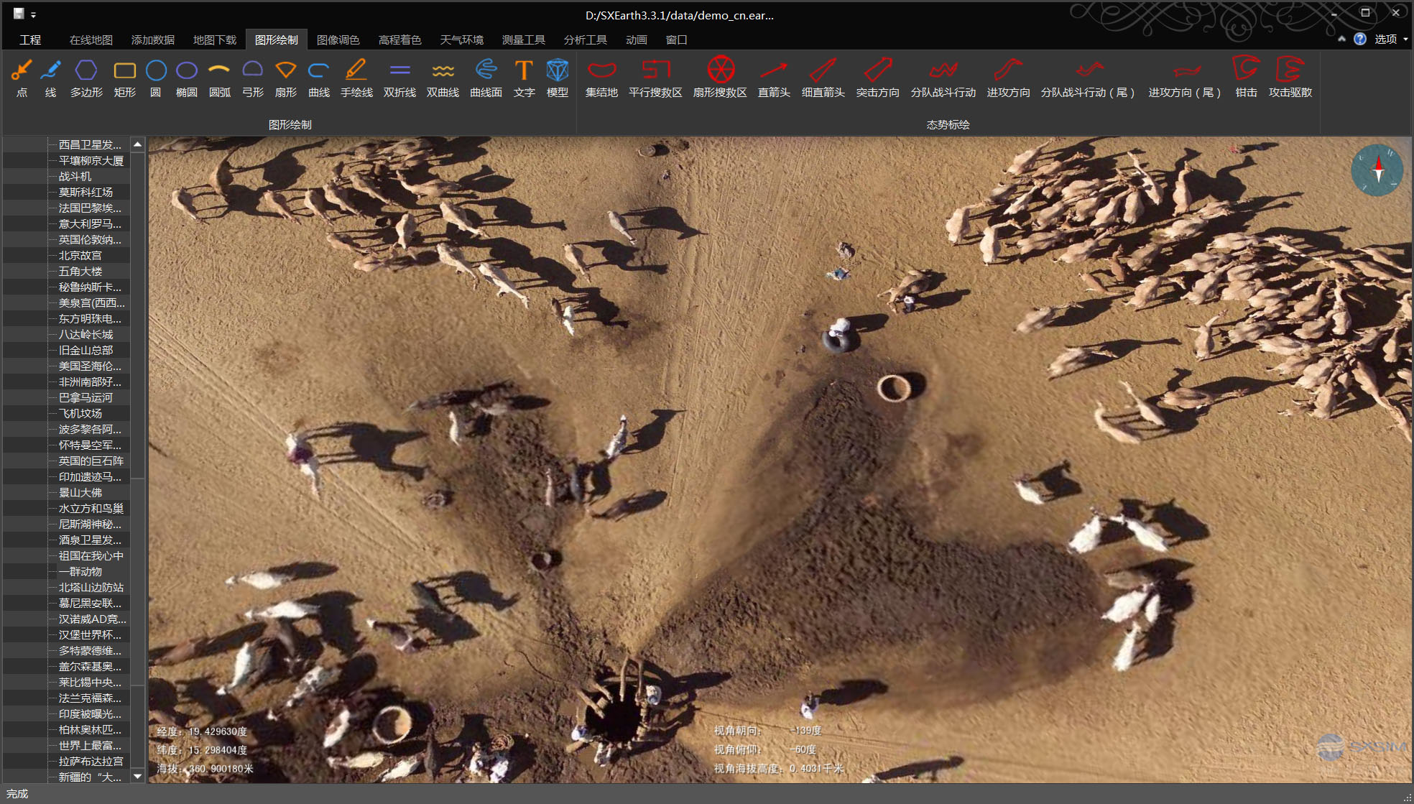Image resolution: width=1414 pixels, height=804 pixels.
Task: Open the help question mark icon
Action: [1360, 39]
